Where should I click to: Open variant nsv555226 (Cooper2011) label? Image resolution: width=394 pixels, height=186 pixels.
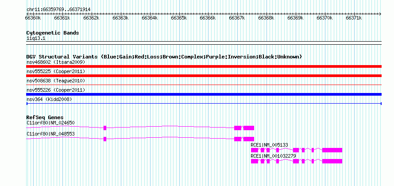pos(56,90)
